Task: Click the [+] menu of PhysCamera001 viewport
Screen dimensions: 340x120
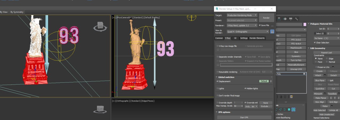Action: (x=114, y=17)
